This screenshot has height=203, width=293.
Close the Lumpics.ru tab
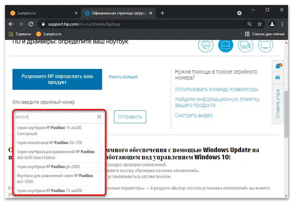(x=76, y=13)
